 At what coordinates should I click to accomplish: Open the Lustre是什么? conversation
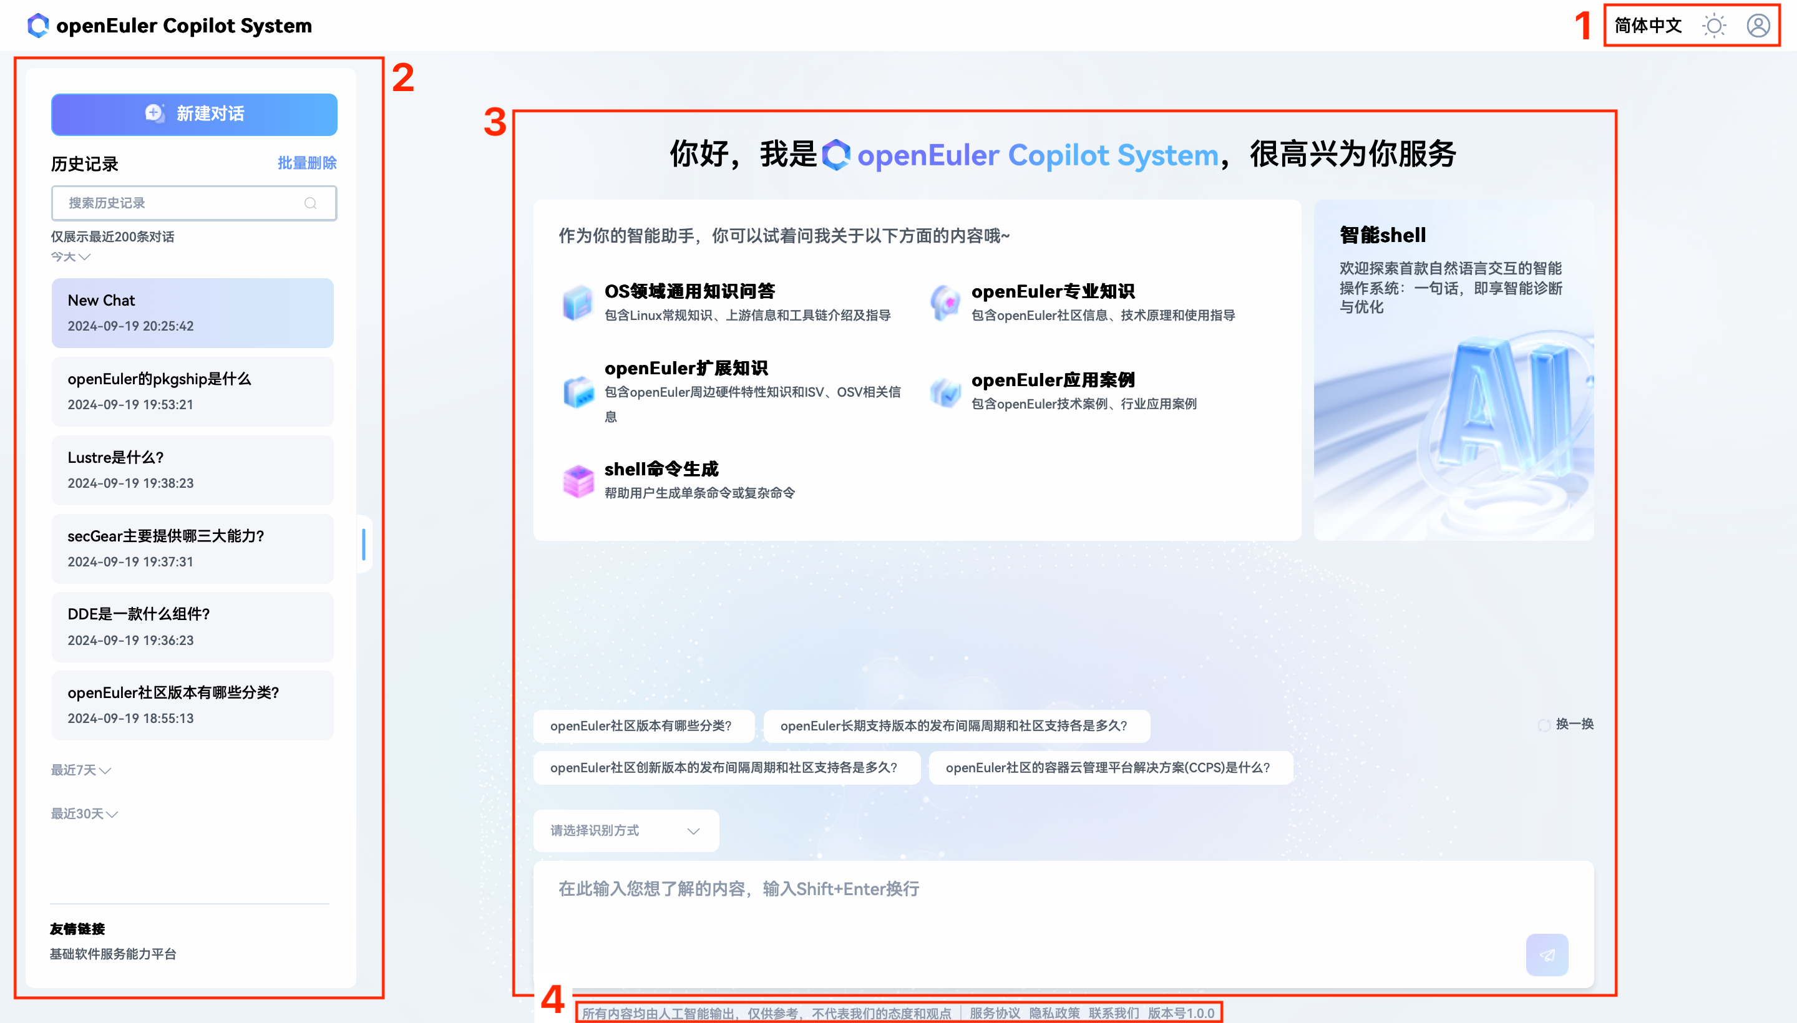(x=193, y=470)
